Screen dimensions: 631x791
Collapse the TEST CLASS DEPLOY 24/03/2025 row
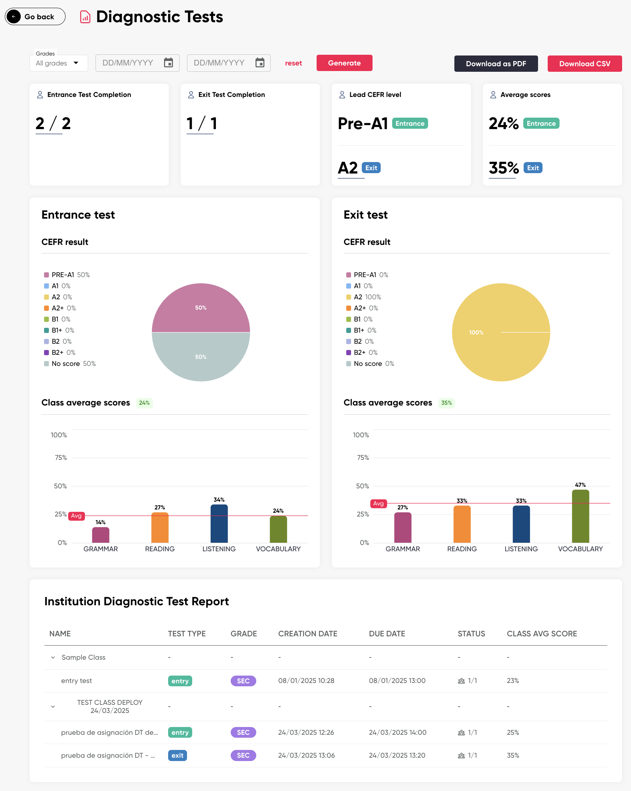[x=53, y=707]
